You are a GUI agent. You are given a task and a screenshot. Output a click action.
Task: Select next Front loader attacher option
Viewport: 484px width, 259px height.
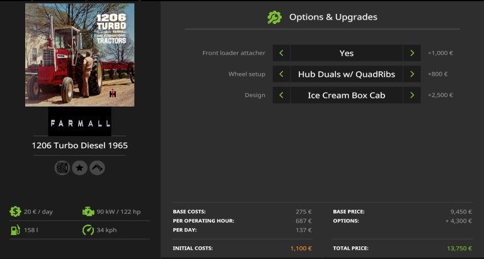tap(412, 53)
